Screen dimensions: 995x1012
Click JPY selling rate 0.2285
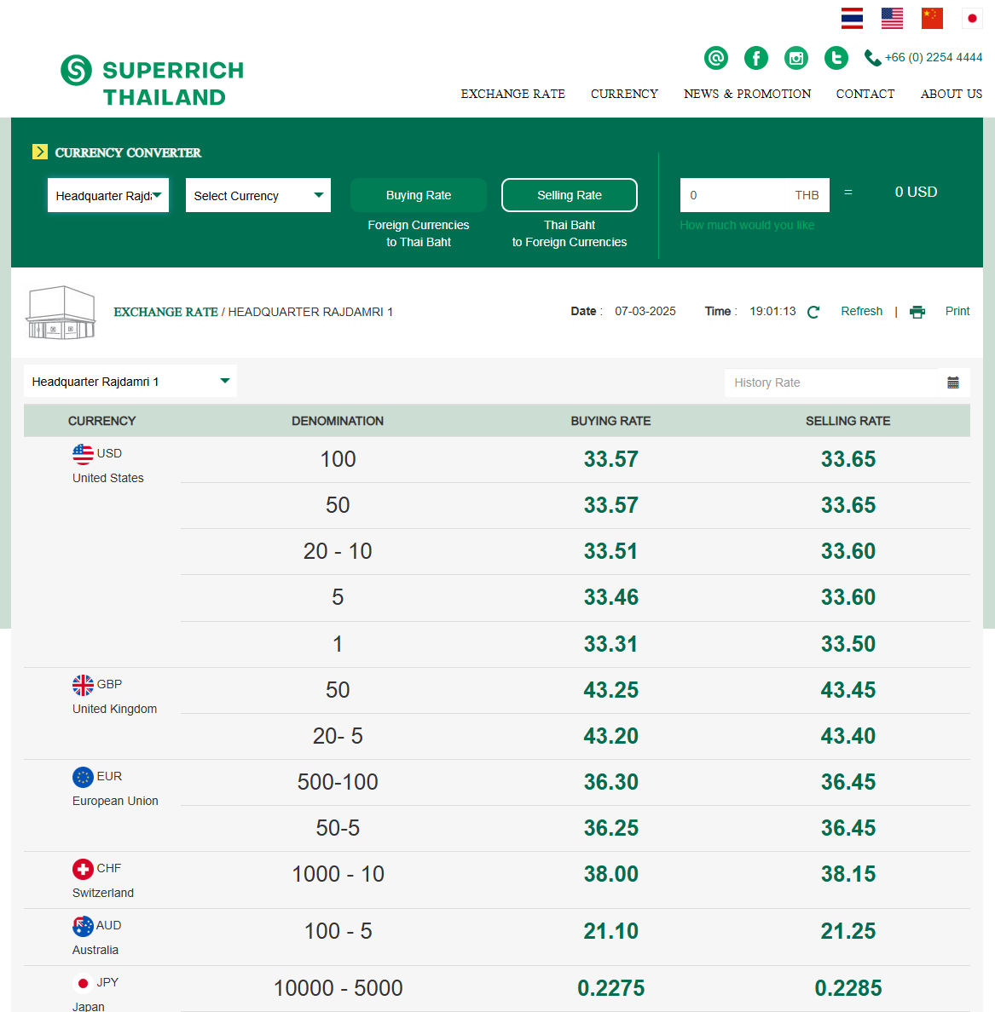[x=847, y=987]
